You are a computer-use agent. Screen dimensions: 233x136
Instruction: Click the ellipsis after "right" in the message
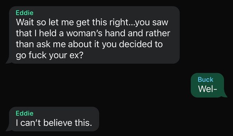coord(131,24)
